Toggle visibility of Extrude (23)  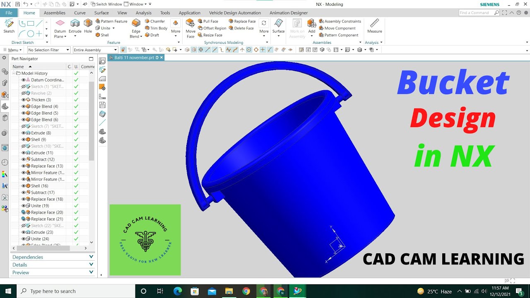point(24,232)
